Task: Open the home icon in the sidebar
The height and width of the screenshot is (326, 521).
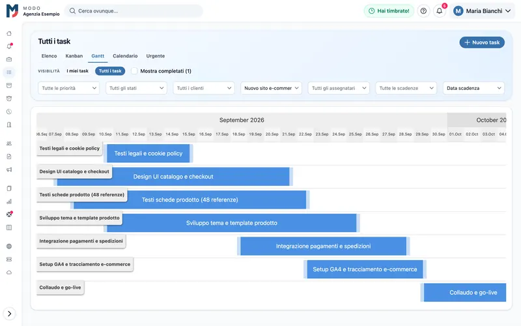Action: (x=9, y=33)
